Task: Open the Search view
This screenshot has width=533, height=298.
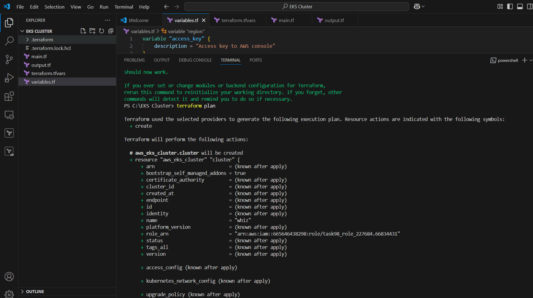Action: click(x=9, y=41)
